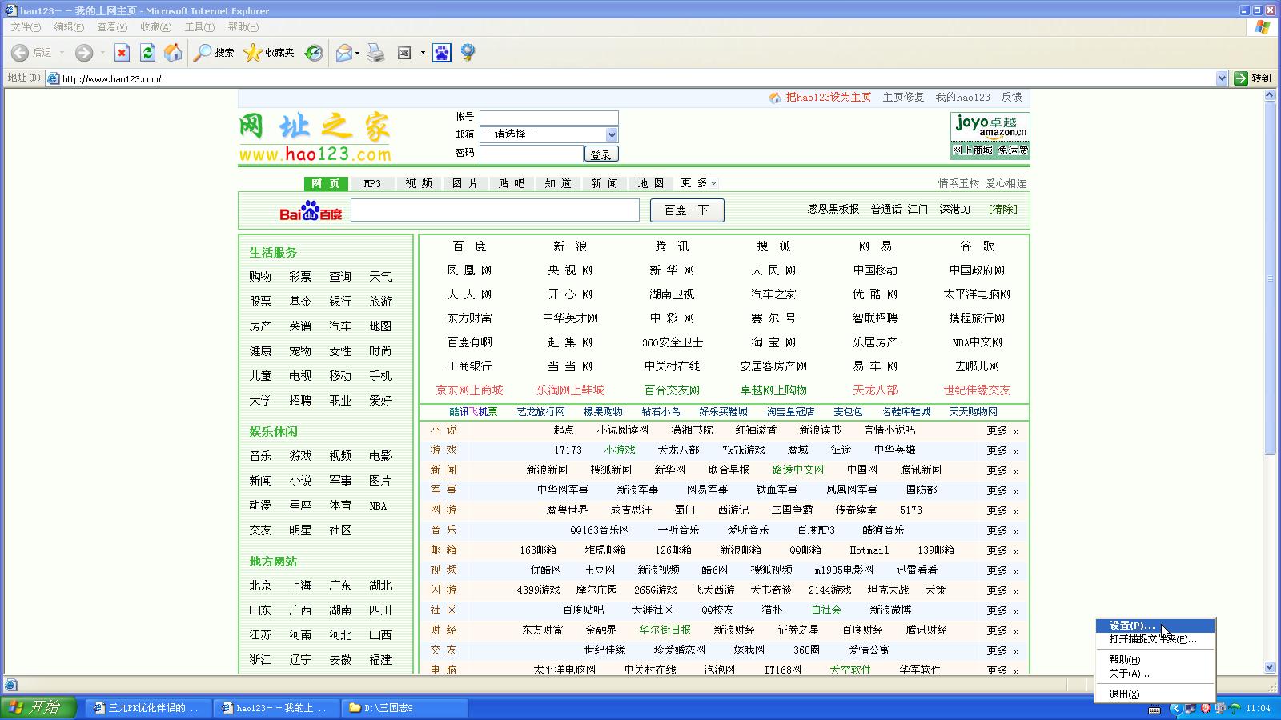Open the 工具(T) menu
Viewport: 1281px width, 720px height.
click(199, 27)
